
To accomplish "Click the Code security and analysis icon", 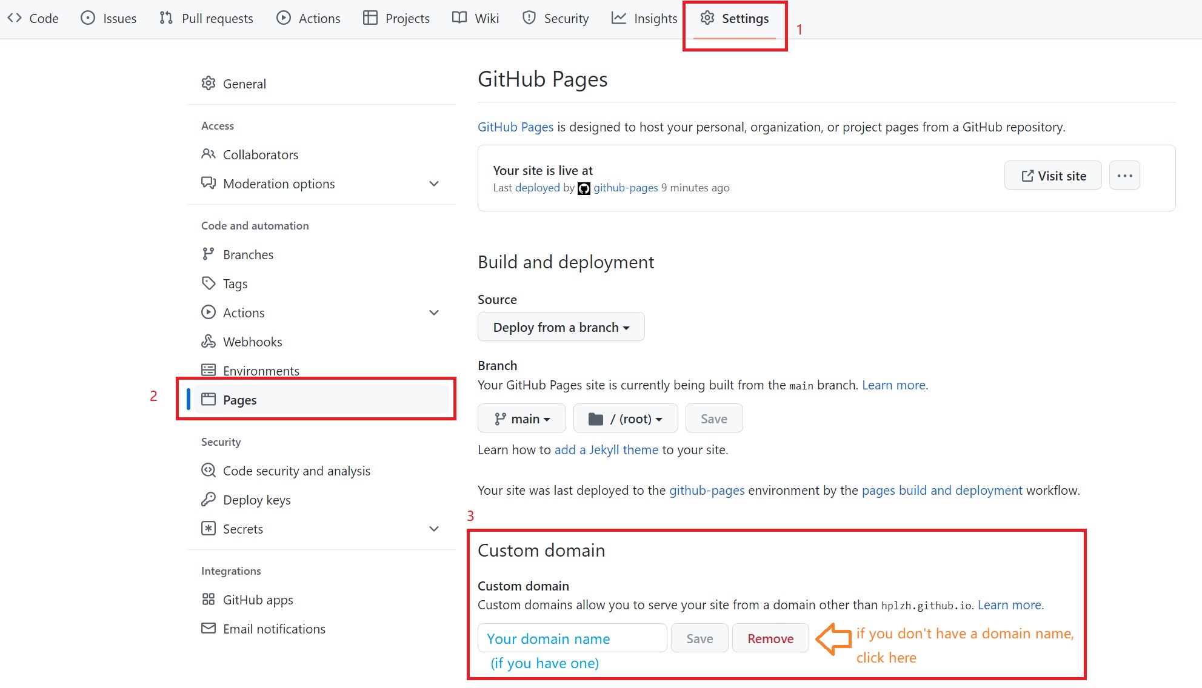I will tap(209, 471).
